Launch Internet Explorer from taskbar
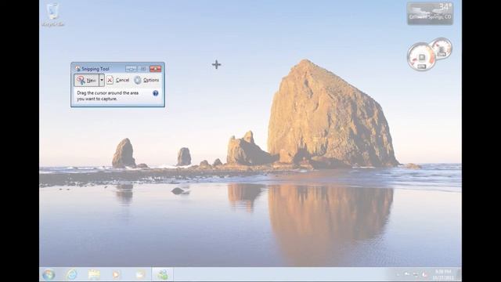 (x=71, y=275)
